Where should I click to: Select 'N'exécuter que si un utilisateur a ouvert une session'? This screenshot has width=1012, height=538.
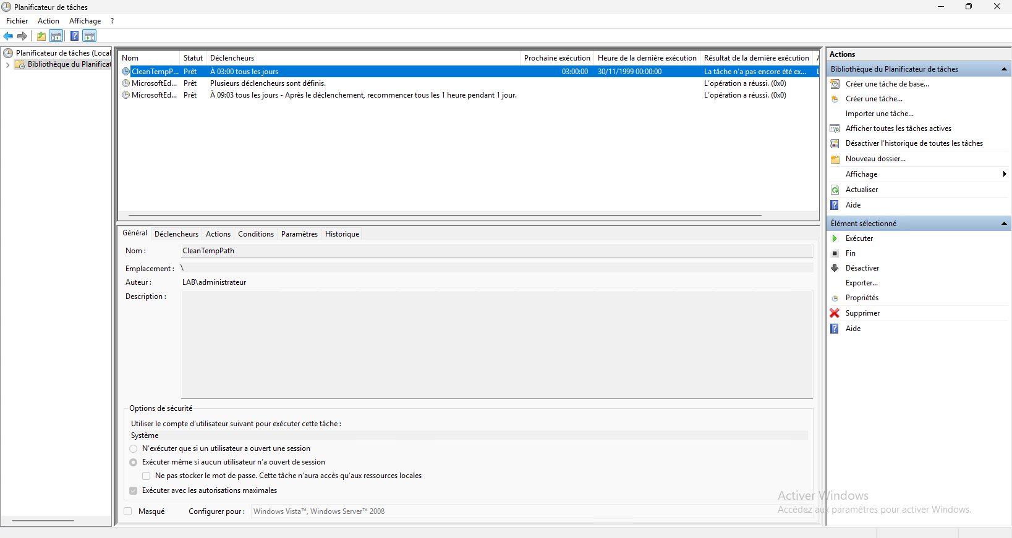pyautogui.click(x=134, y=449)
